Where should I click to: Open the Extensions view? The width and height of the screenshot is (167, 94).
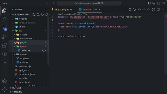coord(4,45)
